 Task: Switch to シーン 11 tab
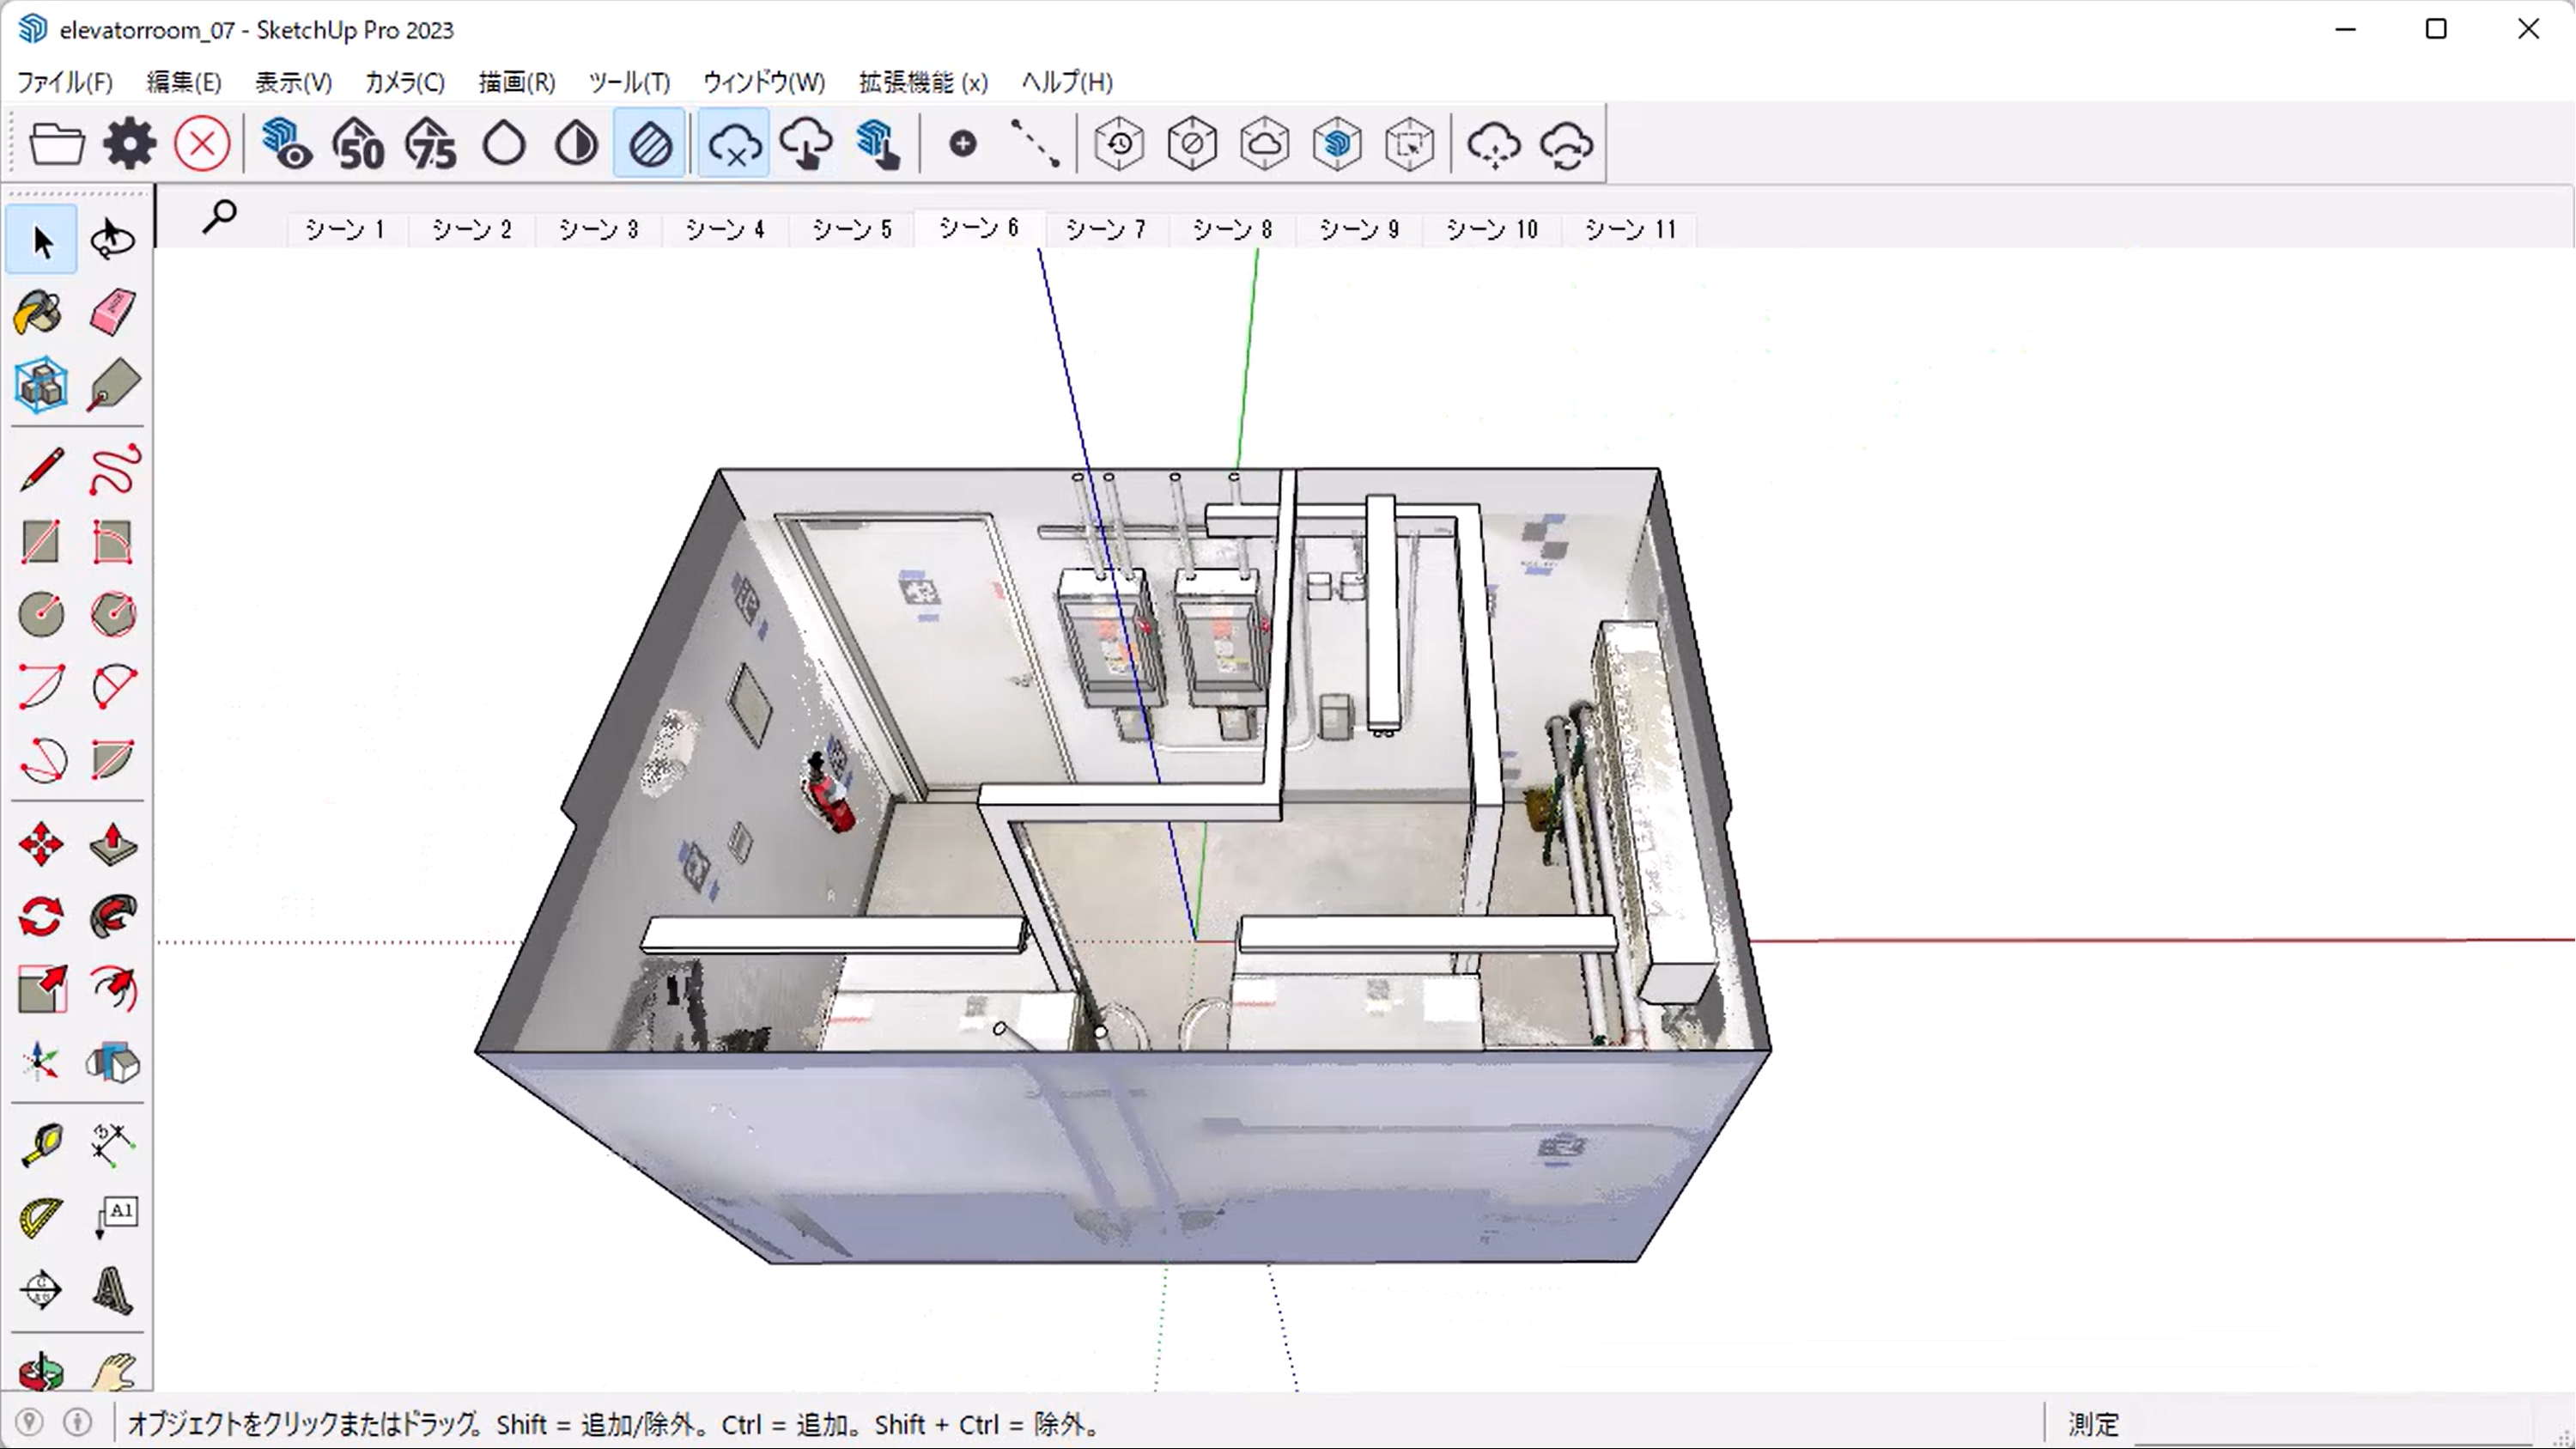[1629, 229]
